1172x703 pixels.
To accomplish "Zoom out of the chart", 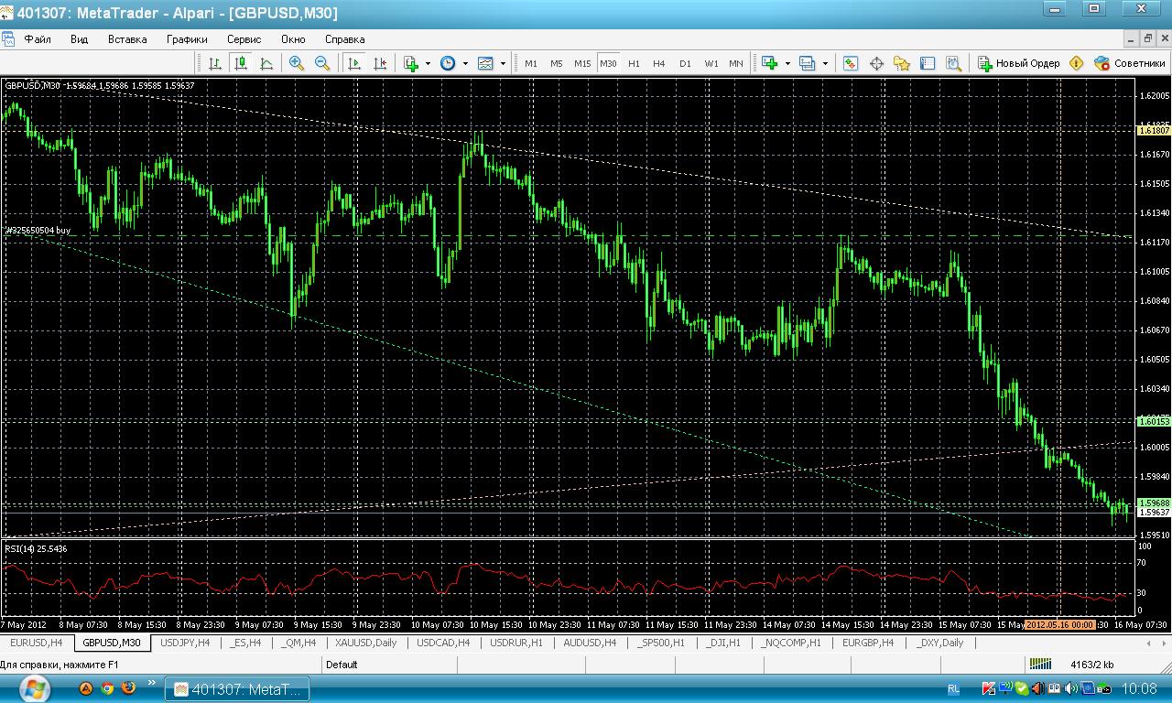I will click(x=322, y=63).
